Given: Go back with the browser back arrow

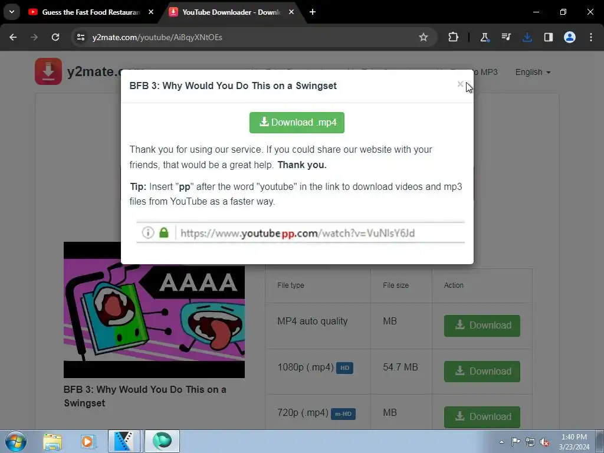Looking at the screenshot, I should pyautogui.click(x=13, y=37).
